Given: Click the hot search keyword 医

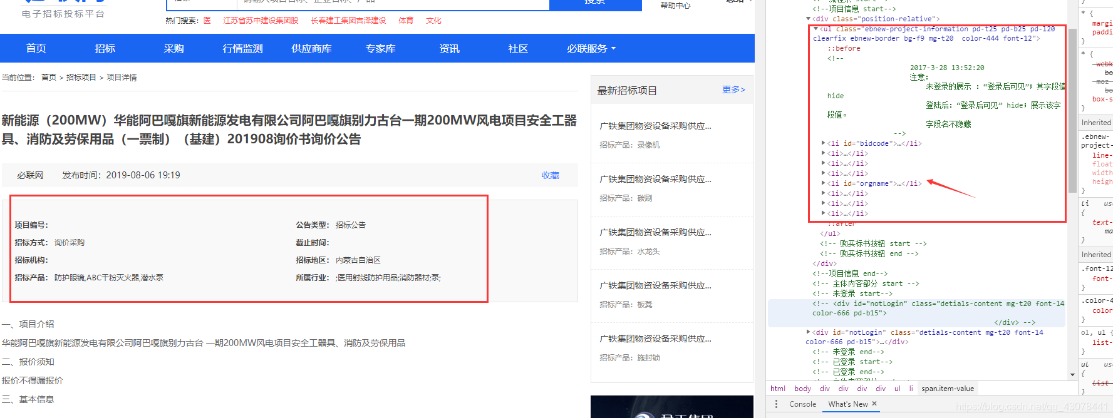Looking at the screenshot, I should click(x=207, y=21).
